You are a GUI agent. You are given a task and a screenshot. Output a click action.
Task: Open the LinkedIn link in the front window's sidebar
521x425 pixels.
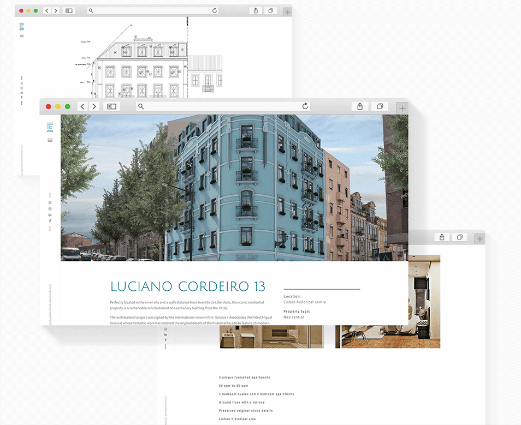click(x=50, y=216)
